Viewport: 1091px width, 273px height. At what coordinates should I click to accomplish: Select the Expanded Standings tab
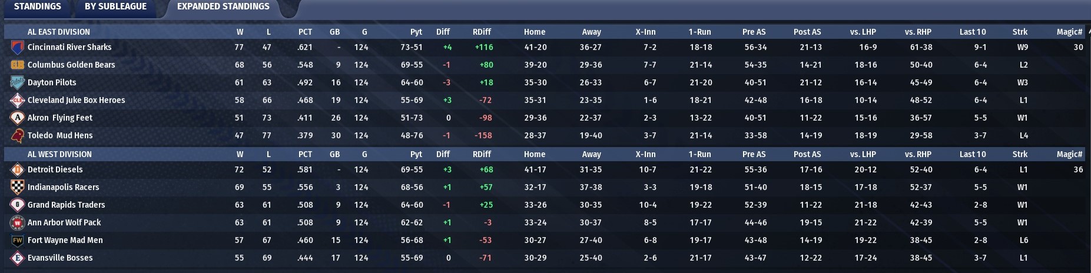[223, 6]
